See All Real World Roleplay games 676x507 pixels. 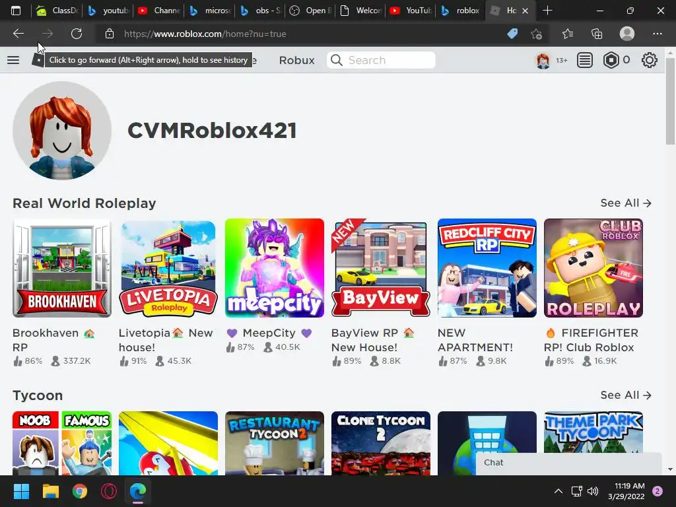coord(626,203)
